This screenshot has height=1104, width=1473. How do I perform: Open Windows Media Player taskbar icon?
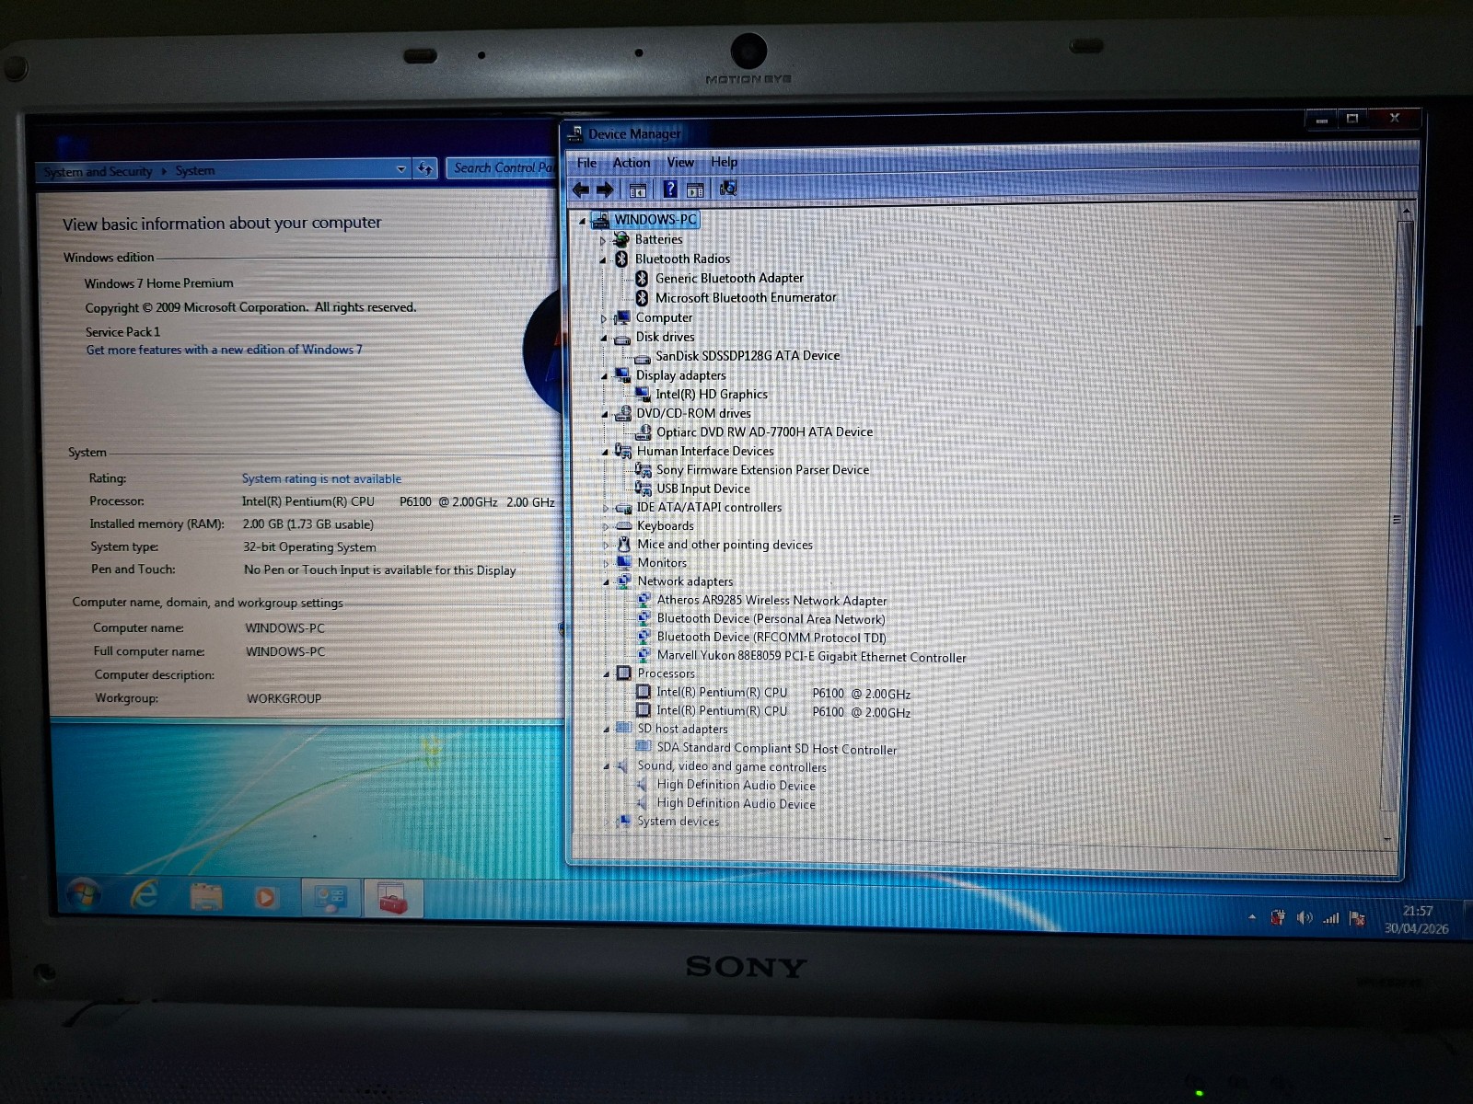pos(266,897)
